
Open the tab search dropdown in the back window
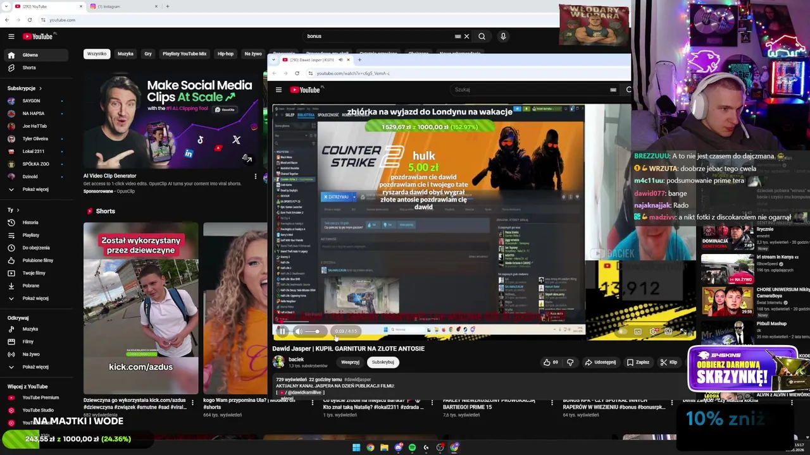(x=6, y=6)
